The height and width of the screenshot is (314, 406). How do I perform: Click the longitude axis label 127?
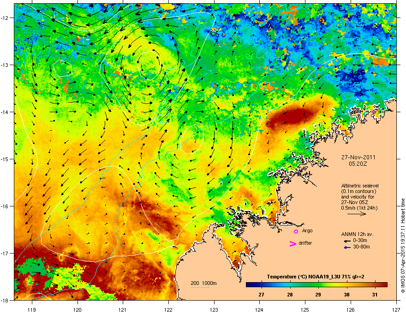(396, 309)
